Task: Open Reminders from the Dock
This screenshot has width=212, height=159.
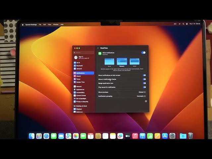Action: point(105,136)
